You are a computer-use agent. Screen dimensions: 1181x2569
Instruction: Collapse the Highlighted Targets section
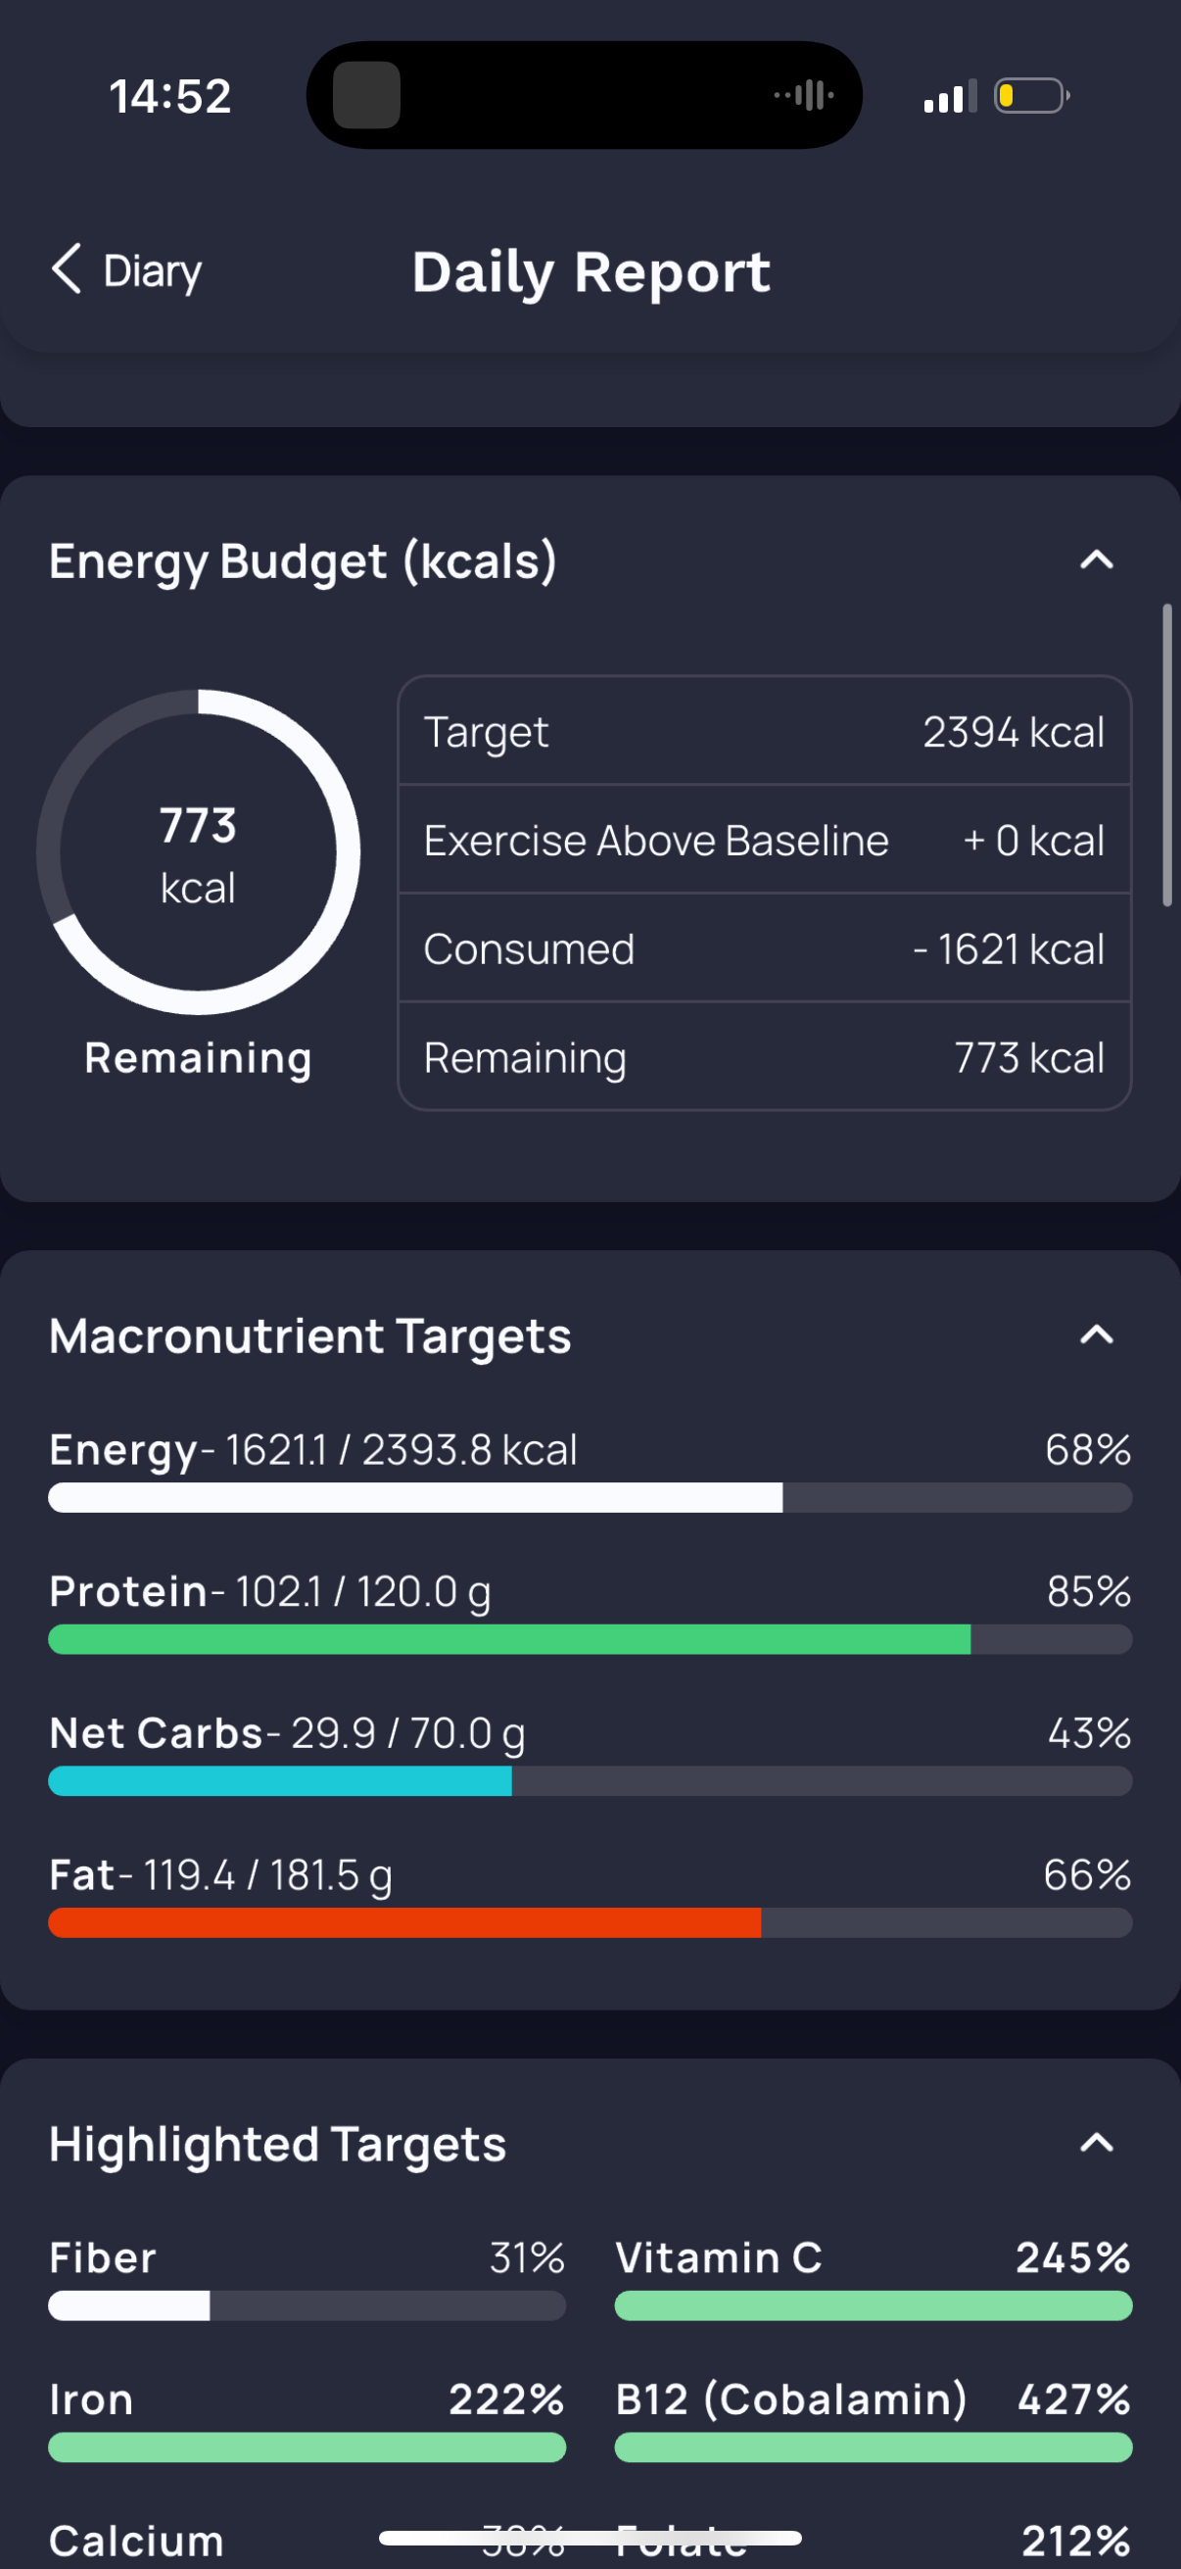pyautogui.click(x=1096, y=2142)
